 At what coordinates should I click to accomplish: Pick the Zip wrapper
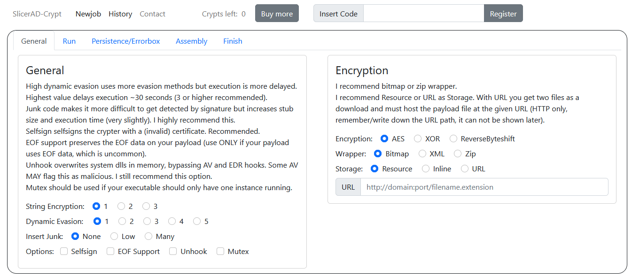pyautogui.click(x=458, y=154)
